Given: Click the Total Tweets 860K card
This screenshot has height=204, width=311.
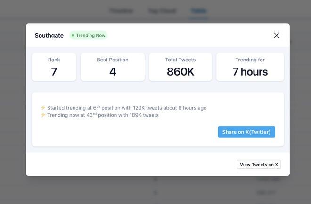Looking at the screenshot, I should [x=180, y=67].
